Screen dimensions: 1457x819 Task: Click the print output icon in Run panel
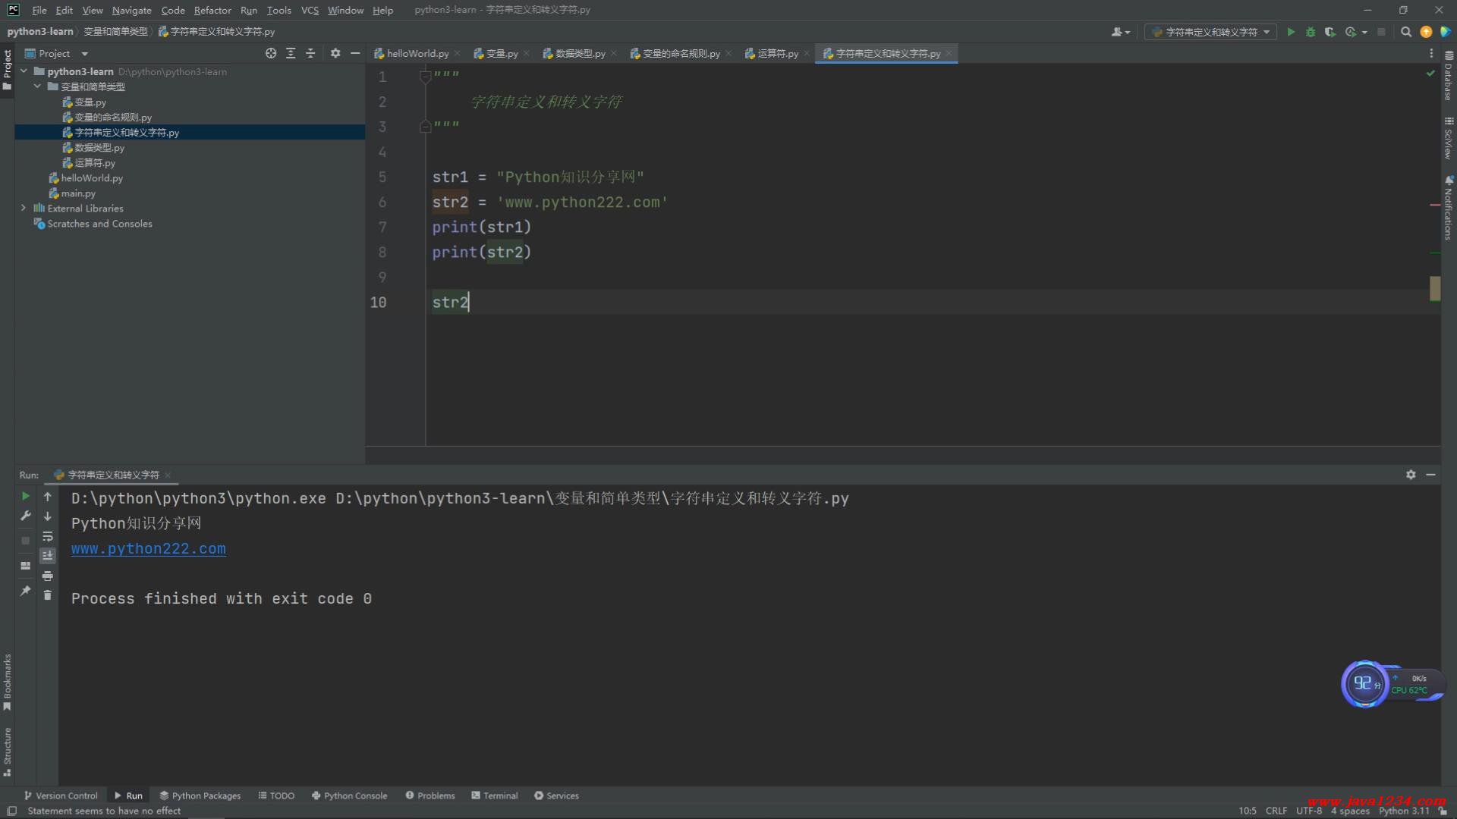[47, 576]
